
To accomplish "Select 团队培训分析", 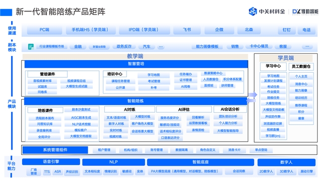I will coord(228,117).
